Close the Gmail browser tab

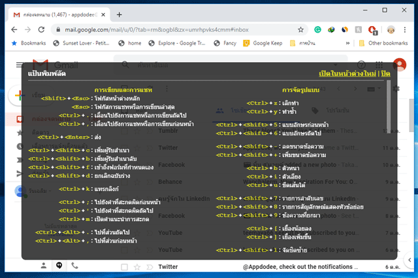pyautogui.click(x=103, y=14)
